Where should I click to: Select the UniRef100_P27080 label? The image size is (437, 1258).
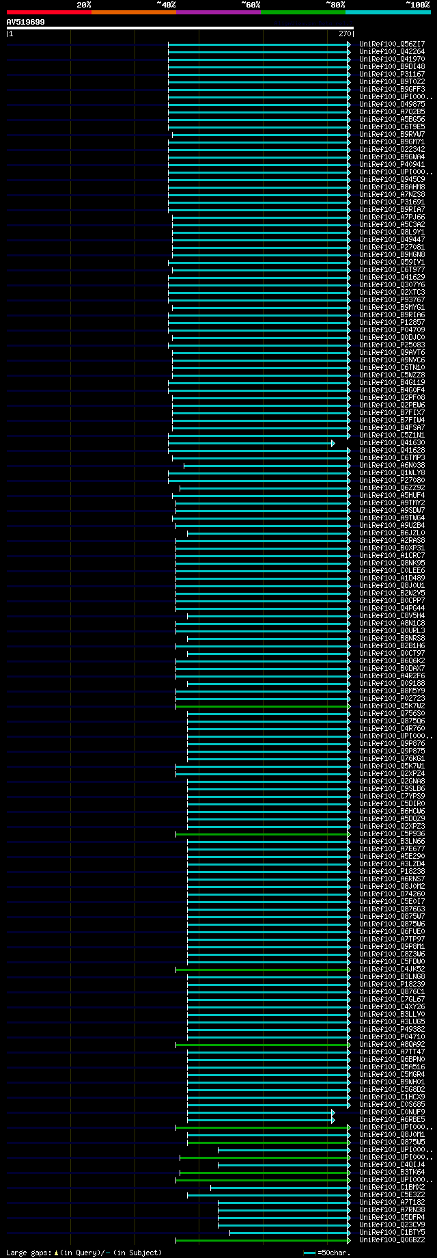(x=392, y=480)
